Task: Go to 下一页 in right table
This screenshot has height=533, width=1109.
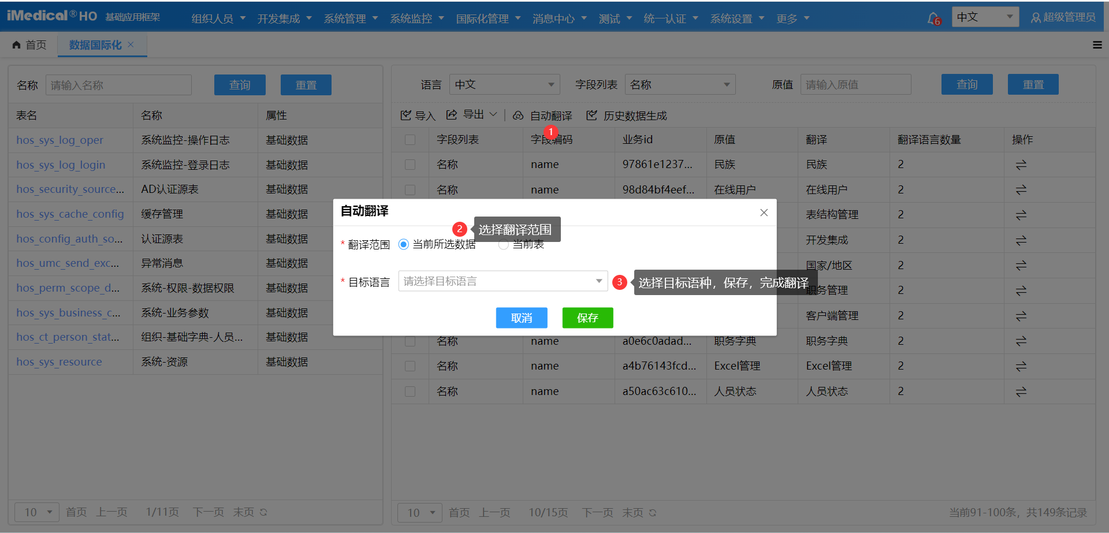Action: [597, 513]
